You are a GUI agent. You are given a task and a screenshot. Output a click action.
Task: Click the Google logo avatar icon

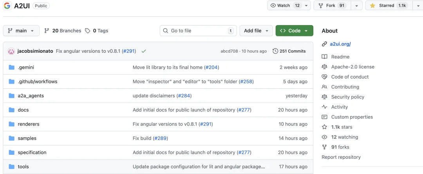tap(7, 6)
